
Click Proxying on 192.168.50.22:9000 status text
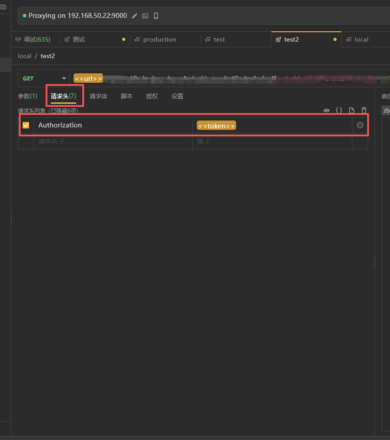point(78,16)
